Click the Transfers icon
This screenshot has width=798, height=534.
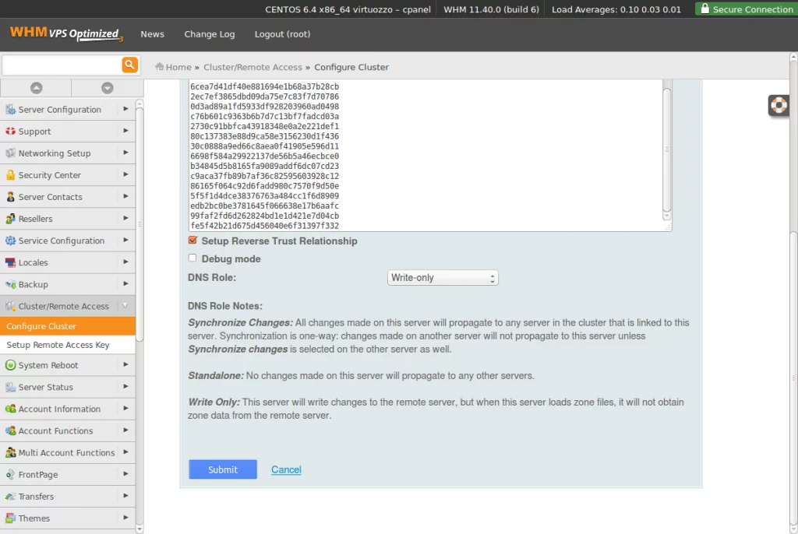(10, 497)
